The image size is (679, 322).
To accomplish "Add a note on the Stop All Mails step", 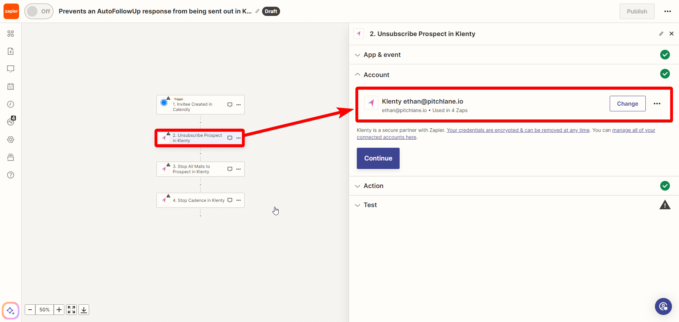I will [x=230, y=169].
